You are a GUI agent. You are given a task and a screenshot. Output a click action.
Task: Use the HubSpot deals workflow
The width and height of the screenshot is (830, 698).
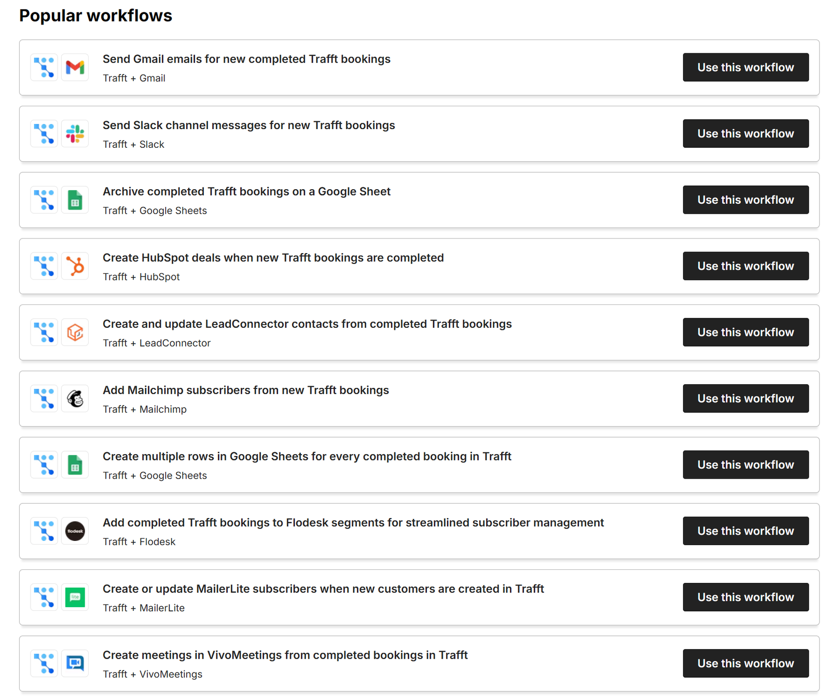tap(745, 266)
